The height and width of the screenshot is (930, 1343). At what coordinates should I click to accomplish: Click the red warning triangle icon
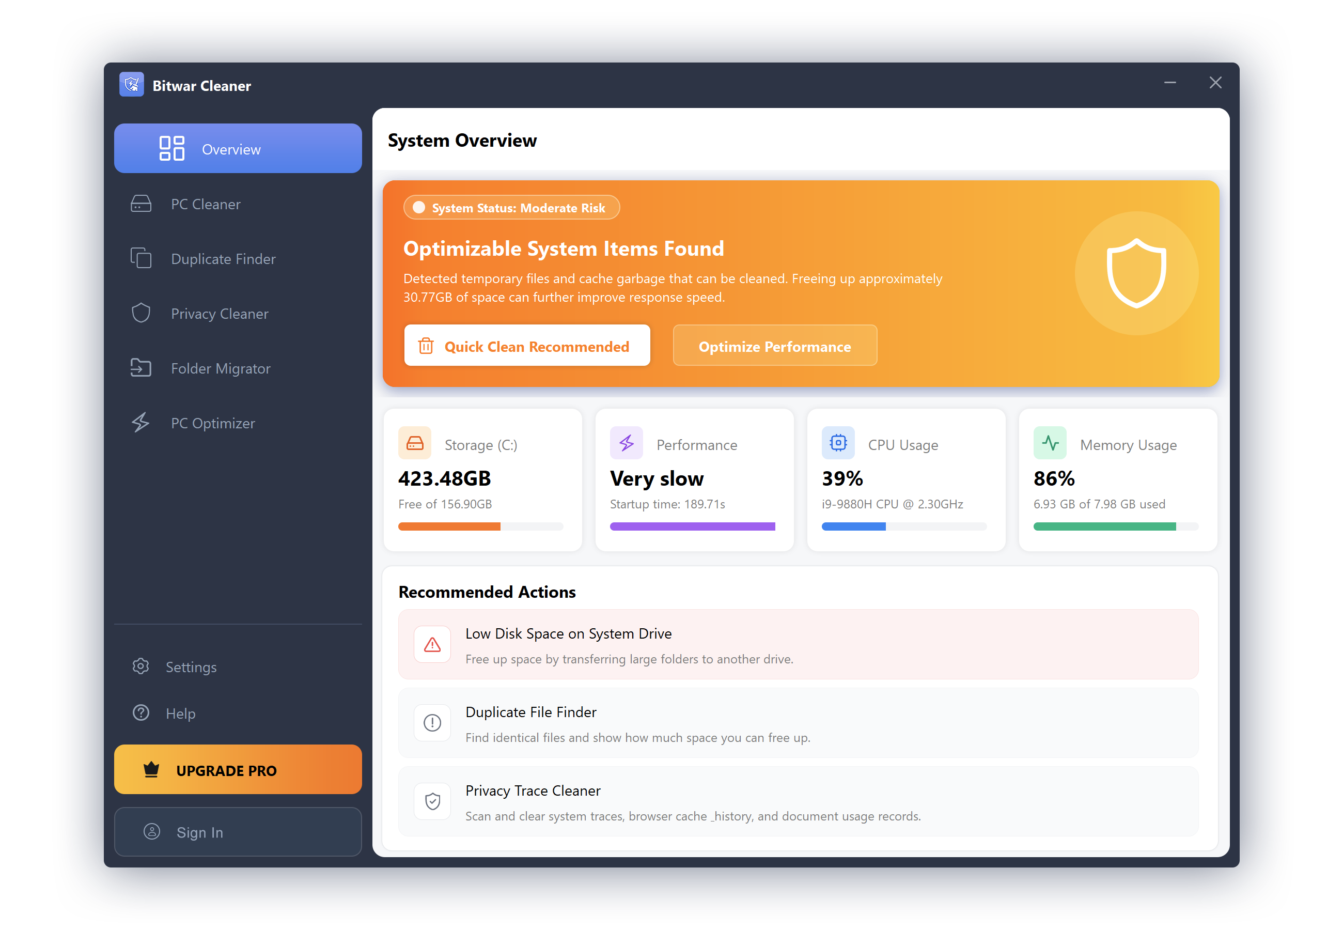(x=432, y=644)
